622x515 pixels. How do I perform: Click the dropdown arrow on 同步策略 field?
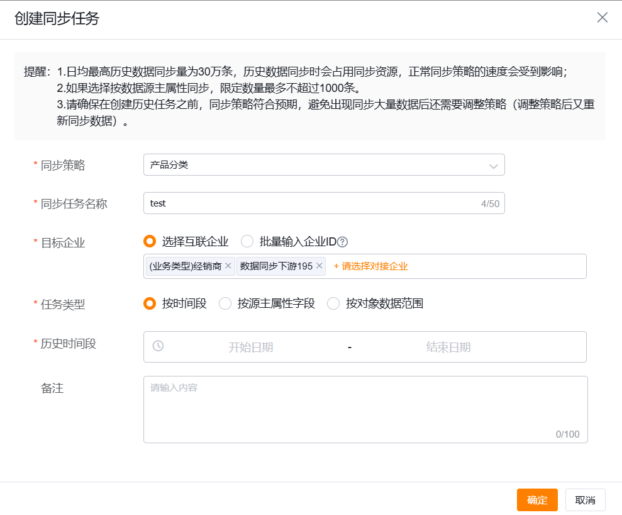[493, 164]
